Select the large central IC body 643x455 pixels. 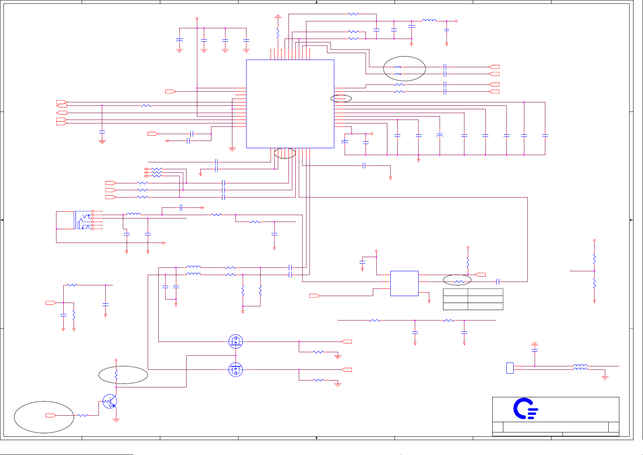click(x=290, y=104)
